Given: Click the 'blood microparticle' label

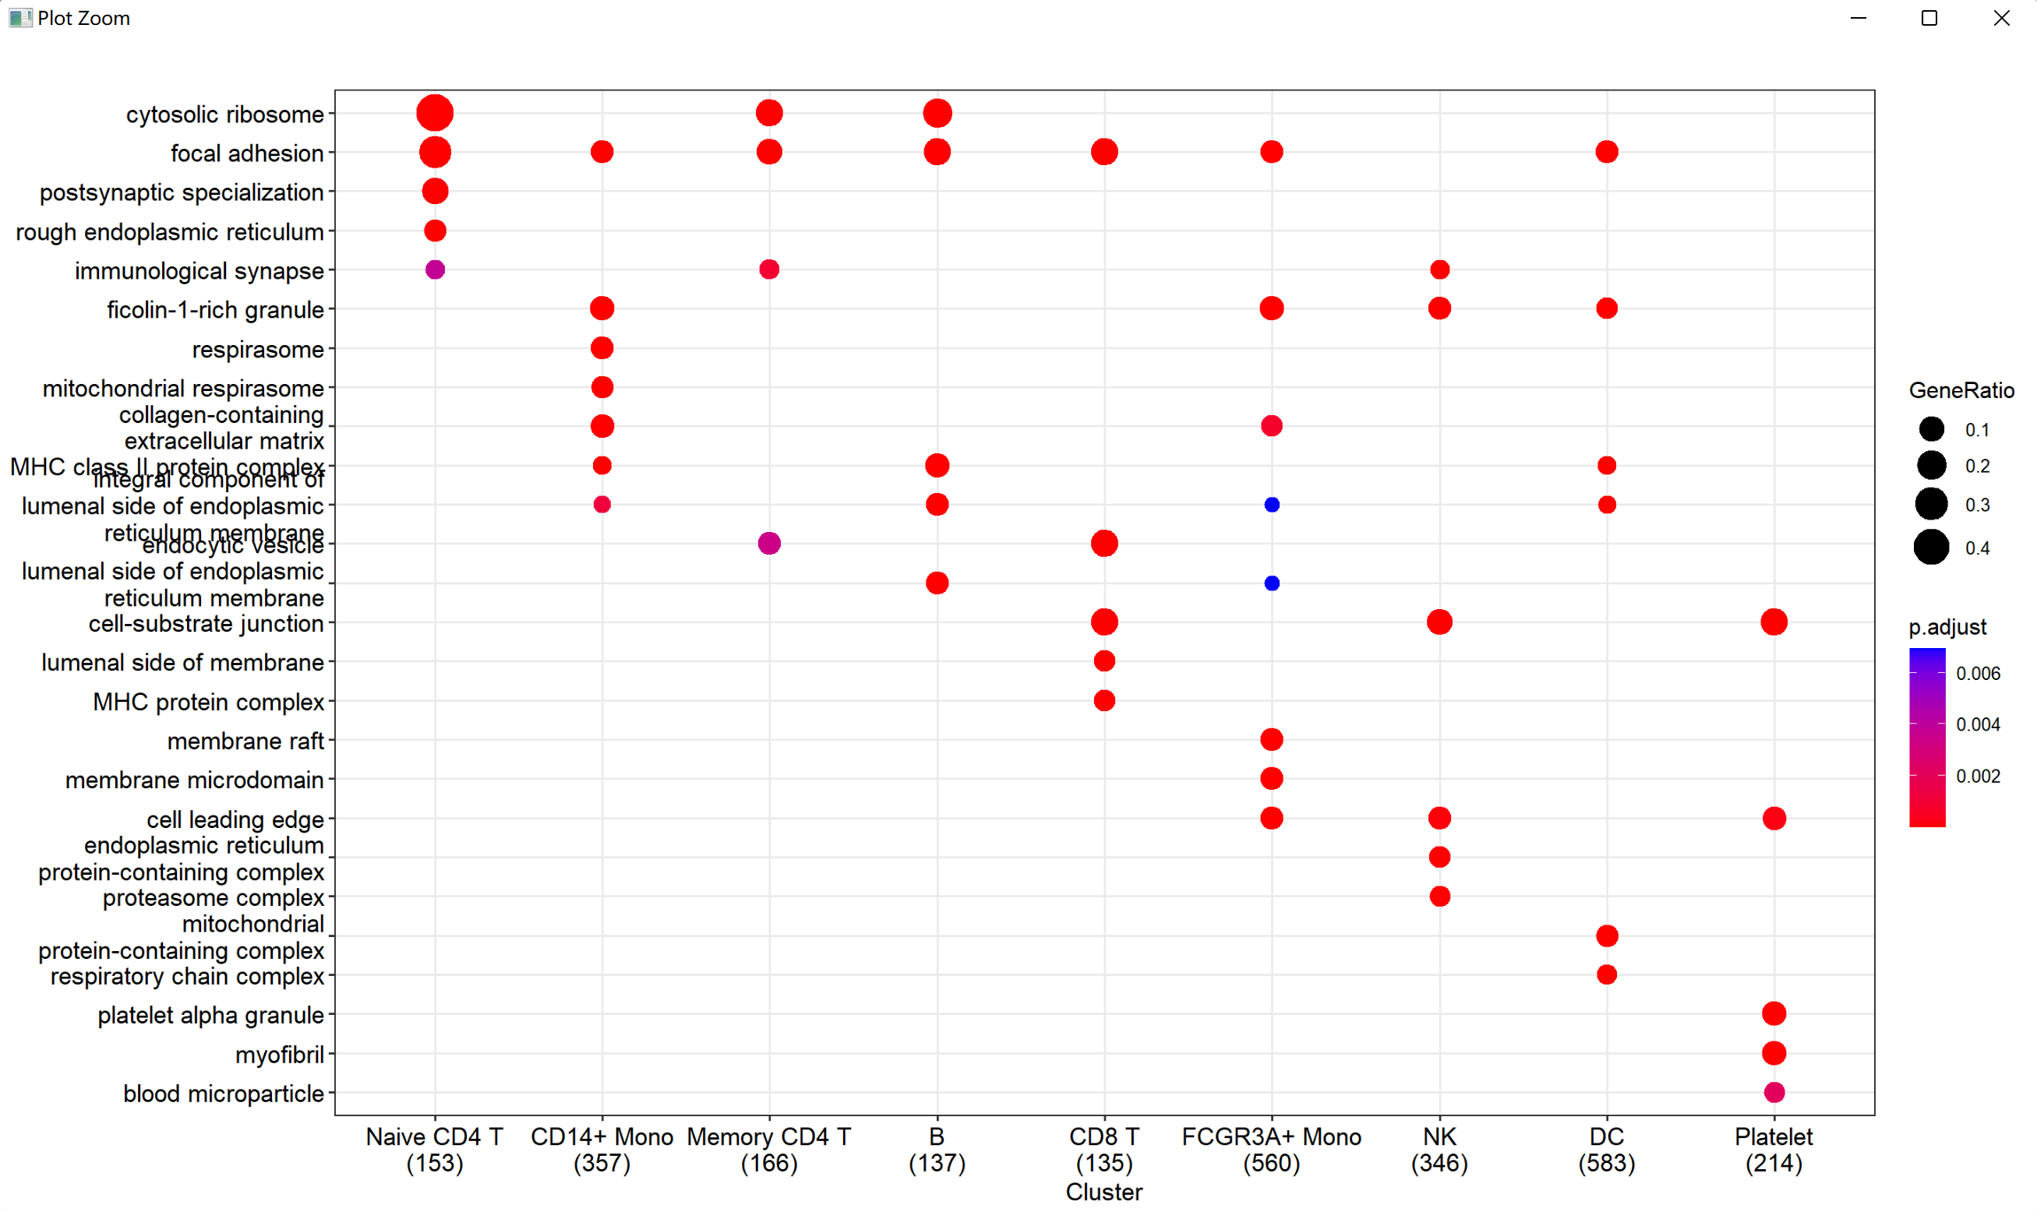Looking at the screenshot, I should click(223, 1094).
